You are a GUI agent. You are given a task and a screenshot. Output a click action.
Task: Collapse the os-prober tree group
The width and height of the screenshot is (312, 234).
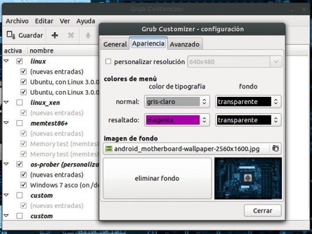pyautogui.click(x=6, y=164)
